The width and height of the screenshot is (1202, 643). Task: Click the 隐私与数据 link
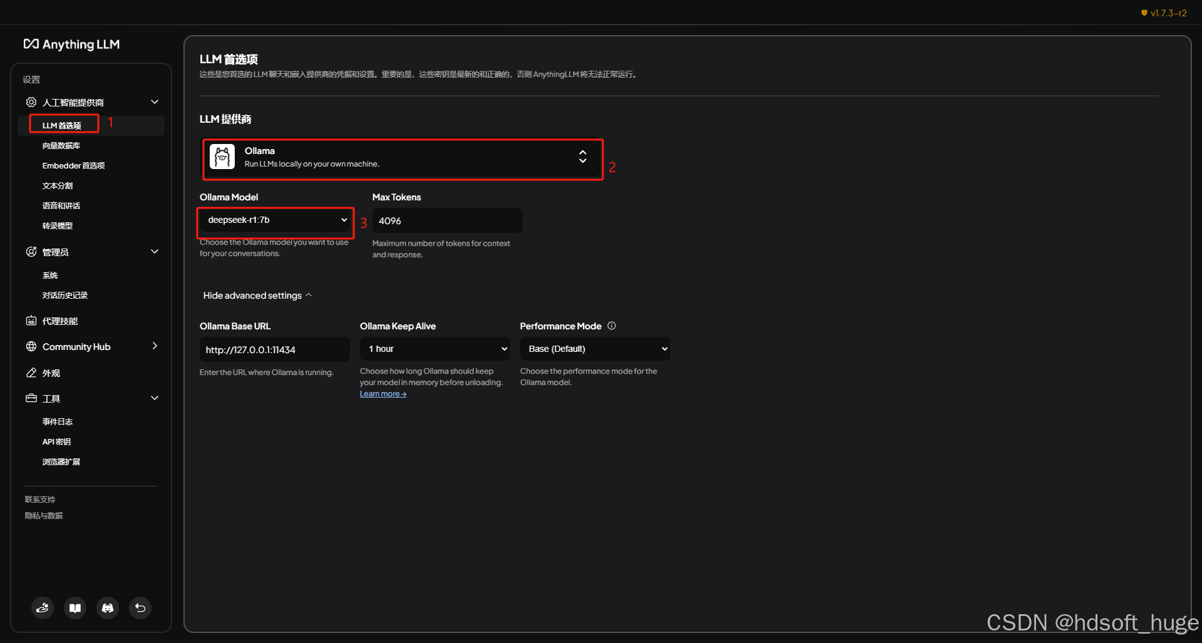44,515
